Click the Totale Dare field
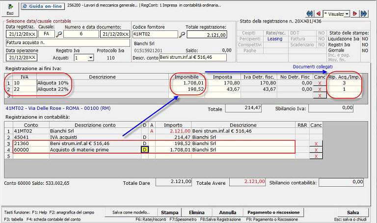 coord(174,182)
